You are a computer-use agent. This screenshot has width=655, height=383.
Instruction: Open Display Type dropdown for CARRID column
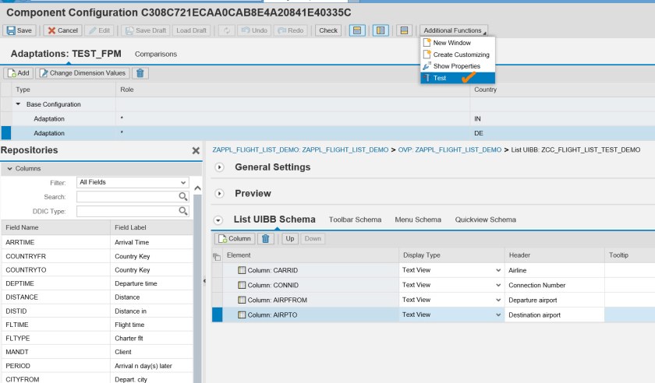point(498,270)
